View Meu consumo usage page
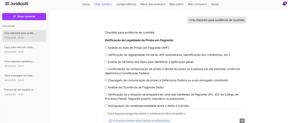The width and height of the screenshot is (288, 123). [197, 4]
